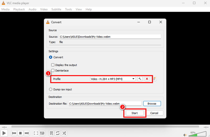The image size is (210, 137).
Task: Open extended settings equalizer icon
Action: coord(42,133)
